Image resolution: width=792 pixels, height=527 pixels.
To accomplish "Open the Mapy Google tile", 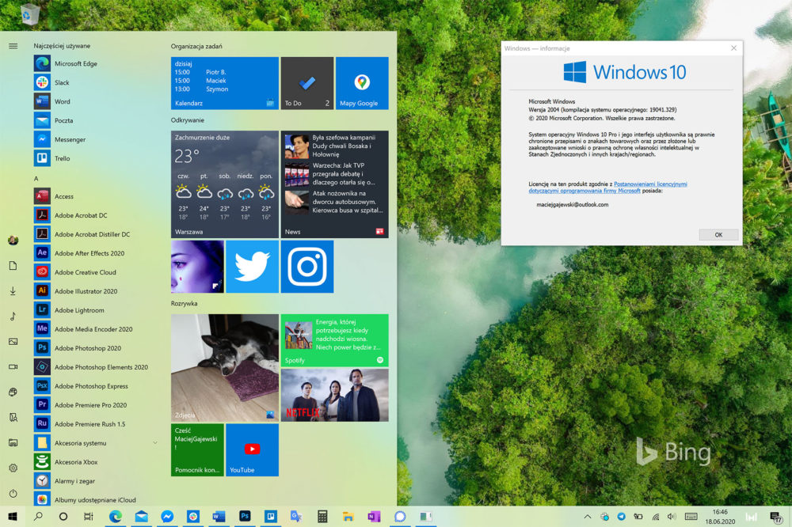I will tap(362, 83).
